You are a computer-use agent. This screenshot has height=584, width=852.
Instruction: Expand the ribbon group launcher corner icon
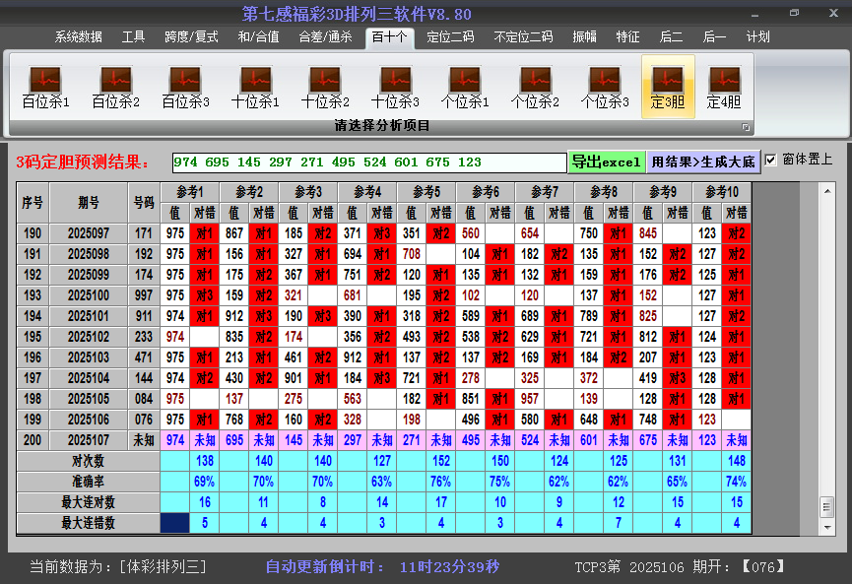point(746,127)
